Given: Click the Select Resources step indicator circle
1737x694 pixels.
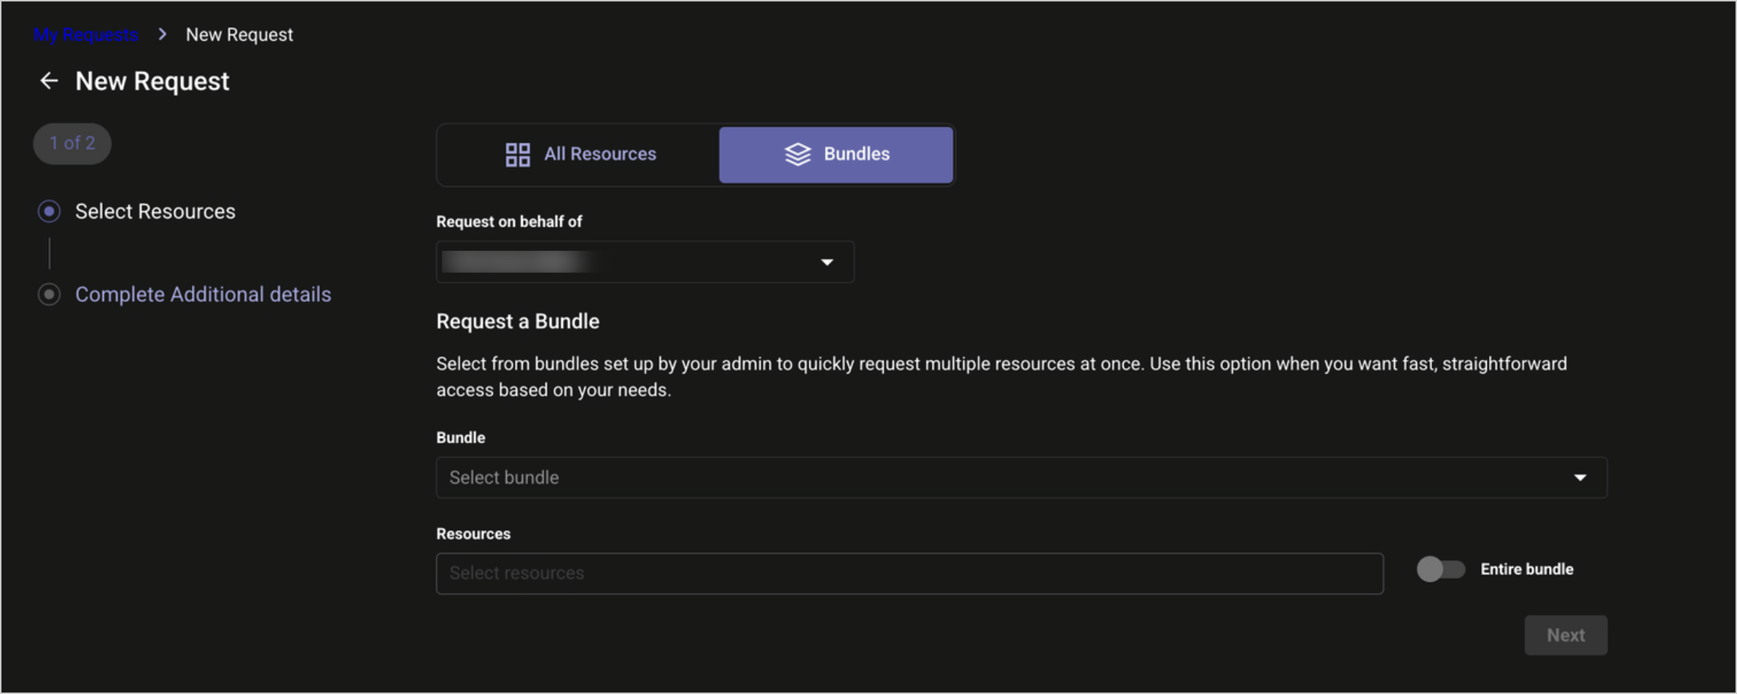Looking at the screenshot, I should [x=49, y=211].
